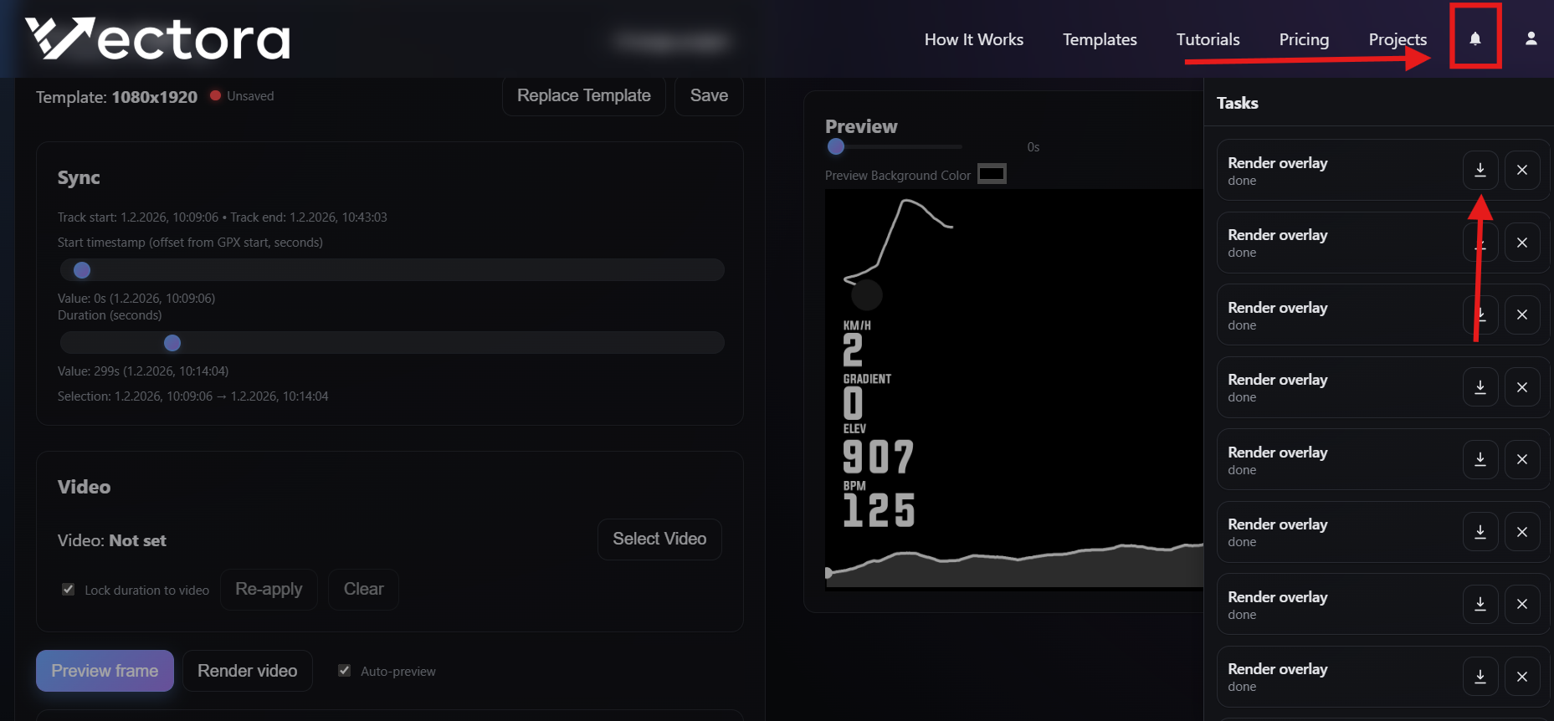Dismiss the first Render overlay task
This screenshot has height=721, width=1554.
(x=1521, y=170)
